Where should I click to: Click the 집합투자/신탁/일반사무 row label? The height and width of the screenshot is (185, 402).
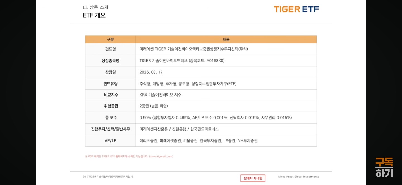tap(110, 129)
